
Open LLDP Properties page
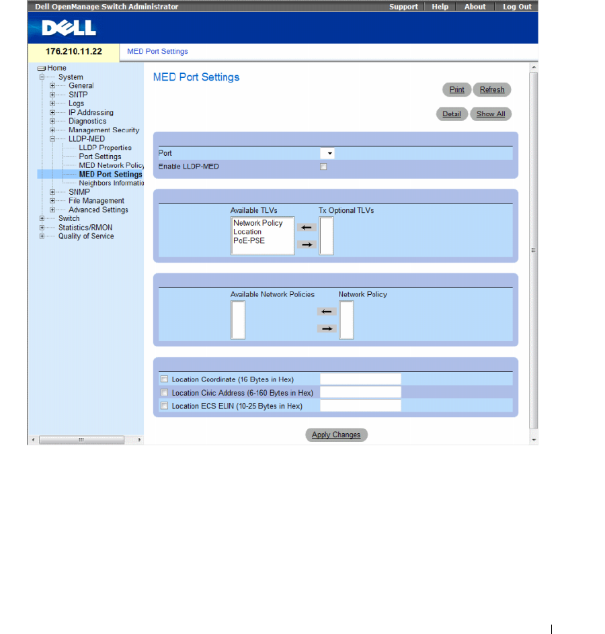106,148
